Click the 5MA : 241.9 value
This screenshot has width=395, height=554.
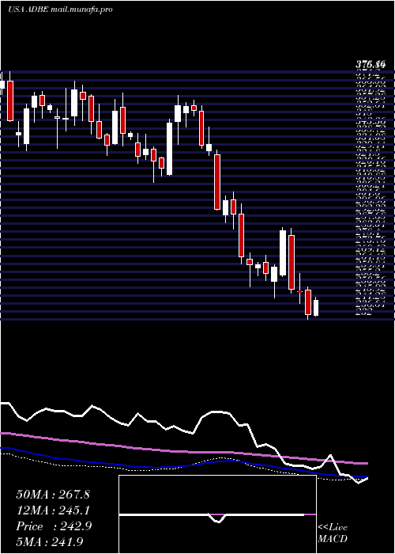pyautogui.click(x=50, y=541)
